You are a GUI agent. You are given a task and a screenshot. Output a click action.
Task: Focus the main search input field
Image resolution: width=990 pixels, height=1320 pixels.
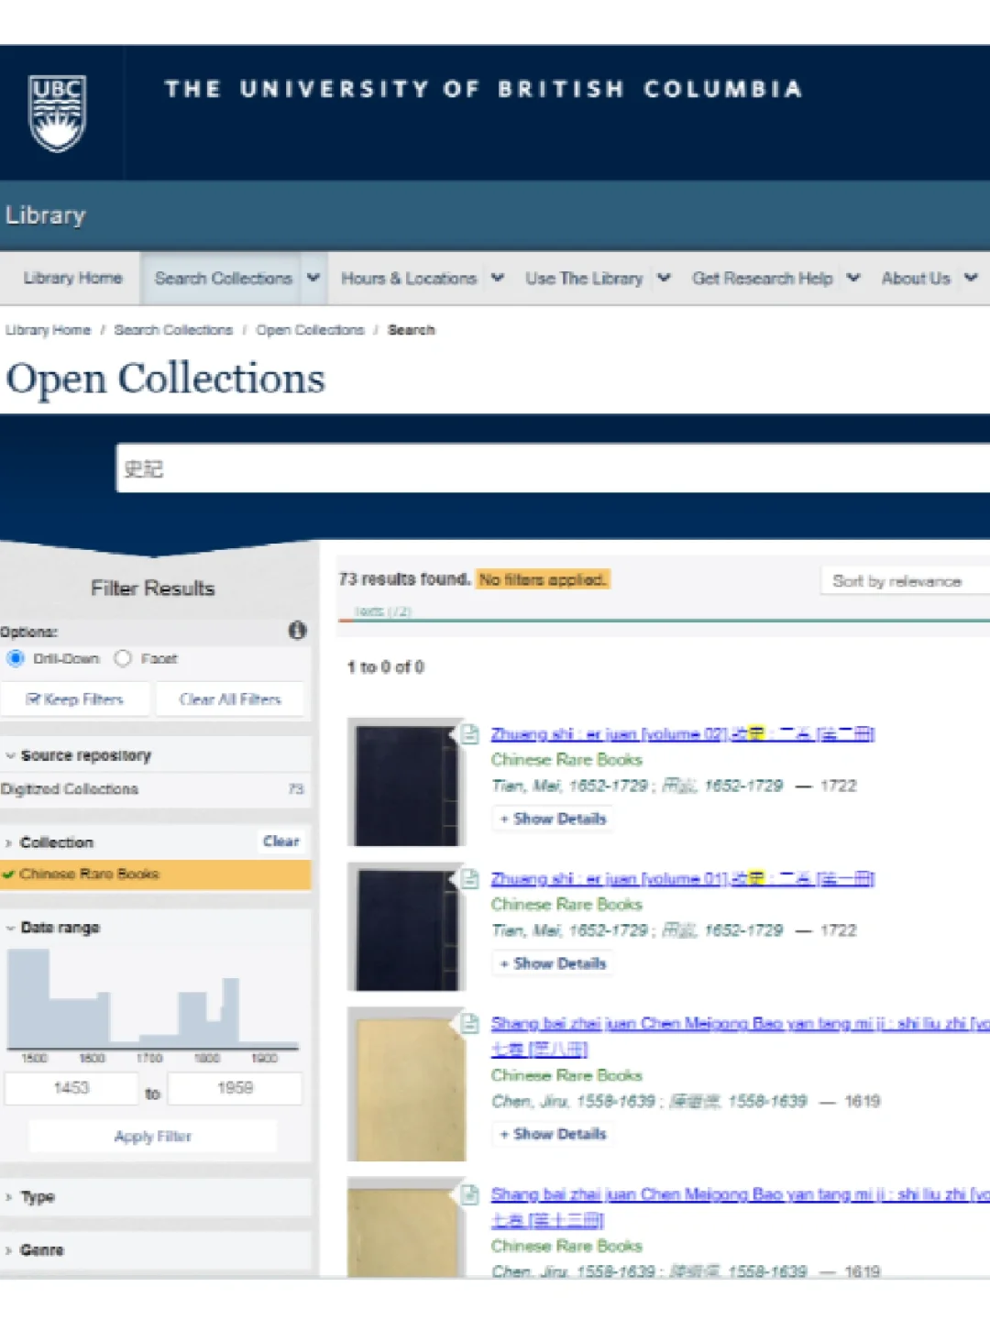[x=553, y=468]
